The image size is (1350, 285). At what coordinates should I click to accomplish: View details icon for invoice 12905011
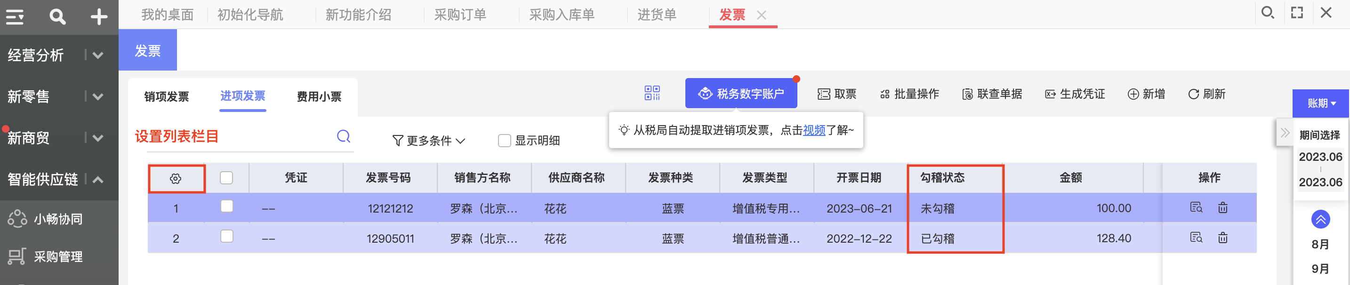[x=1196, y=238]
